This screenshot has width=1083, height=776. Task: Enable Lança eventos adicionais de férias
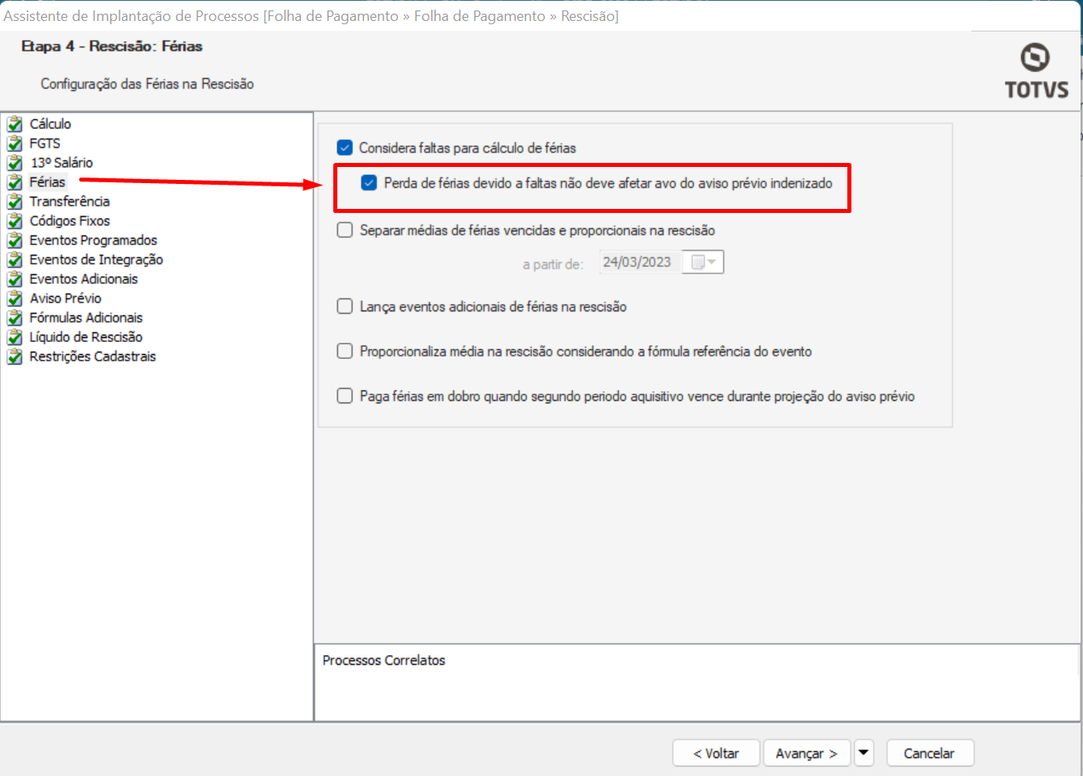pyautogui.click(x=345, y=307)
